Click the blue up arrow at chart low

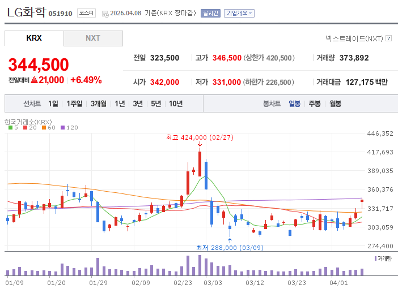coord(230,240)
